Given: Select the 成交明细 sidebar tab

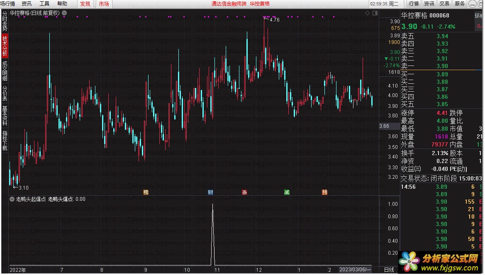Looking at the screenshot, I should tap(5, 71).
